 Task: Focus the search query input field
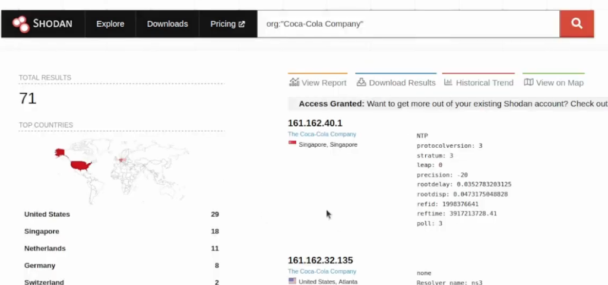pos(408,24)
